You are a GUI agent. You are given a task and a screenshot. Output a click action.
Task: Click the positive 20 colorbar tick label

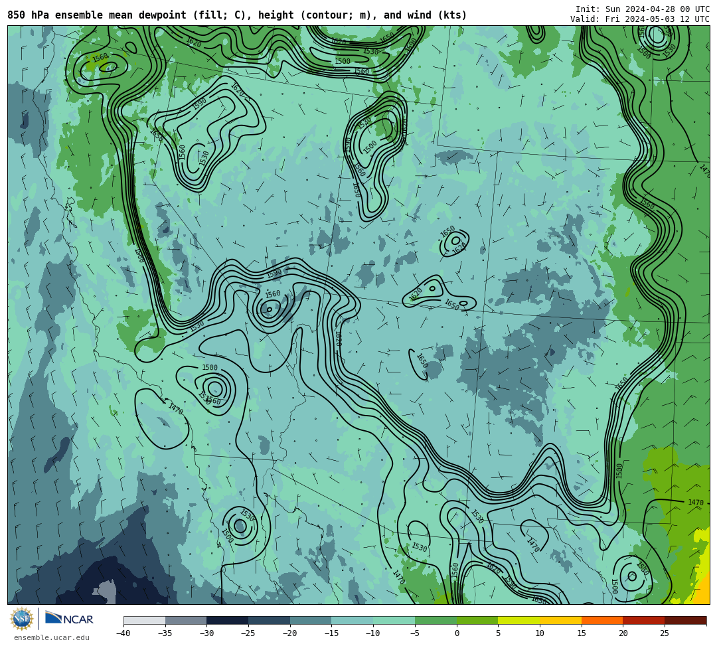[623, 633]
